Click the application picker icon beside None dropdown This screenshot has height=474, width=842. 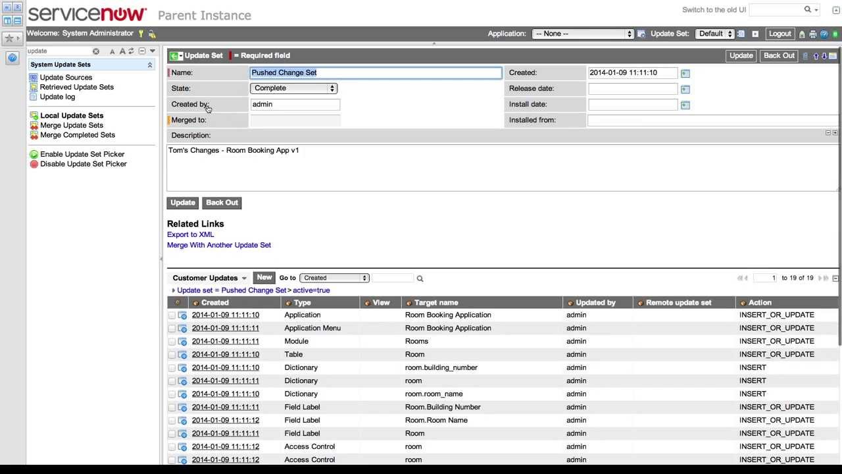tap(641, 34)
